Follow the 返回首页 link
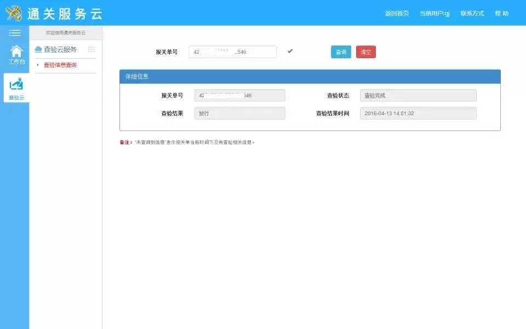This screenshot has height=329, width=526. (x=397, y=13)
